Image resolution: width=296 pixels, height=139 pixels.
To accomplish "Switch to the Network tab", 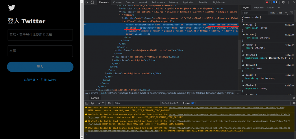I will (x=143, y=2).
